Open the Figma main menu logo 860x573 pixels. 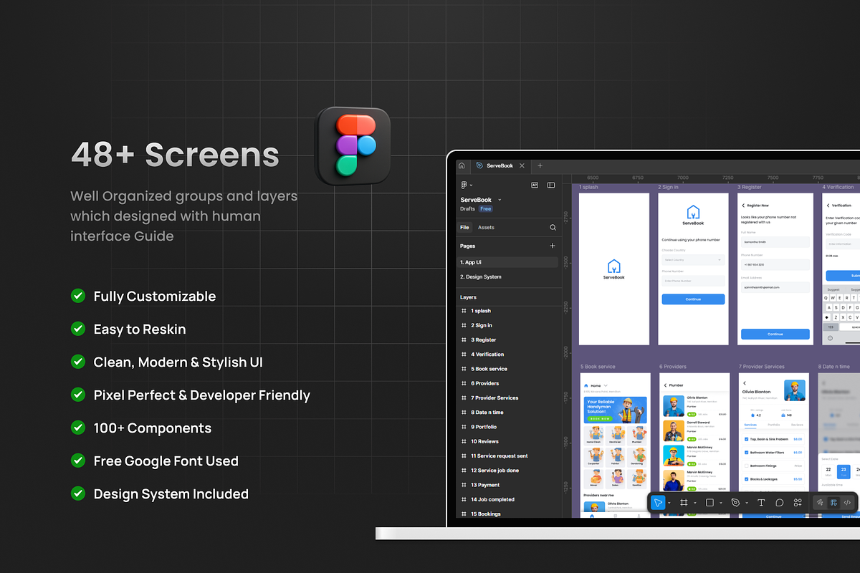click(464, 185)
